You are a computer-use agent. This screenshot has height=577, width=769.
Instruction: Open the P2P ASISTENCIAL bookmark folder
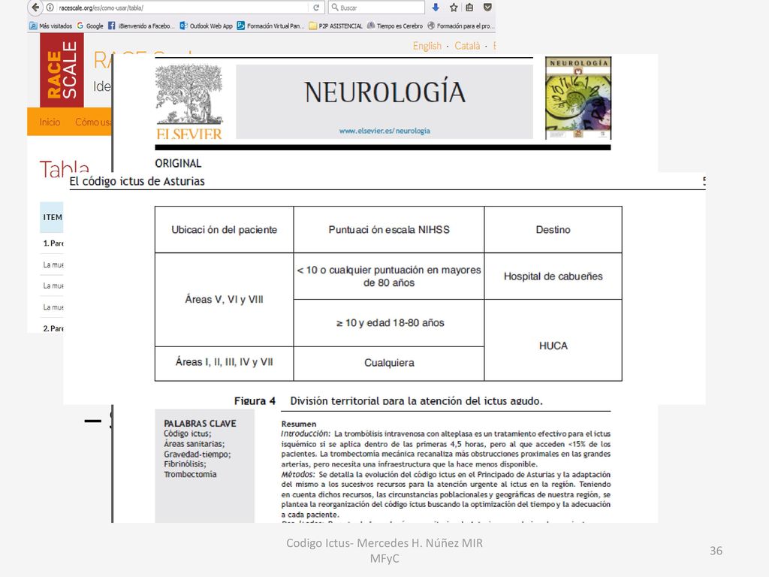coord(336,26)
